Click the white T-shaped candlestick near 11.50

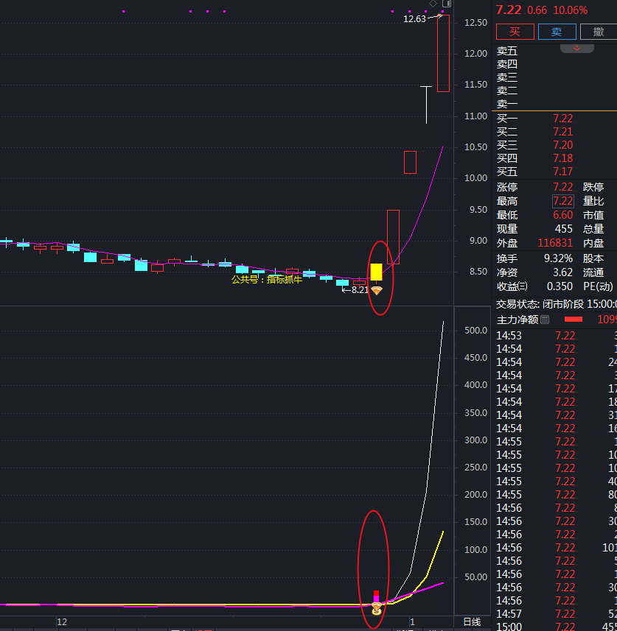pyautogui.click(x=426, y=105)
